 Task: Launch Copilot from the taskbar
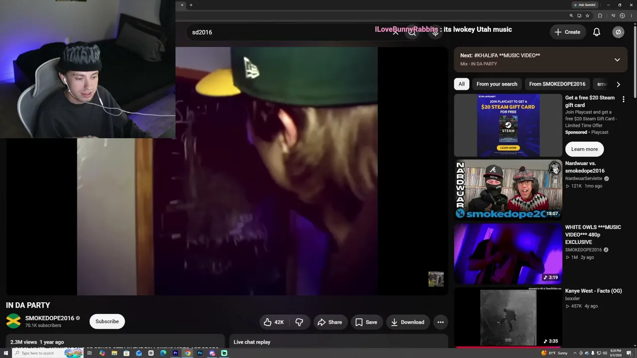102,353
